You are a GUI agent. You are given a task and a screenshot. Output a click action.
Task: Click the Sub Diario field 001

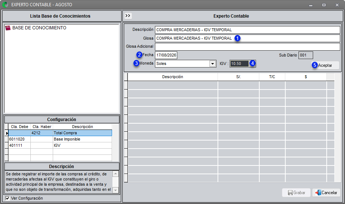coord(305,55)
